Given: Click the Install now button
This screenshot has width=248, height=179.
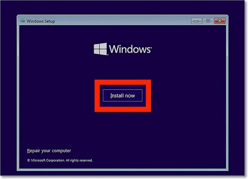Looking at the screenshot, I should pyautogui.click(x=123, y=95).
